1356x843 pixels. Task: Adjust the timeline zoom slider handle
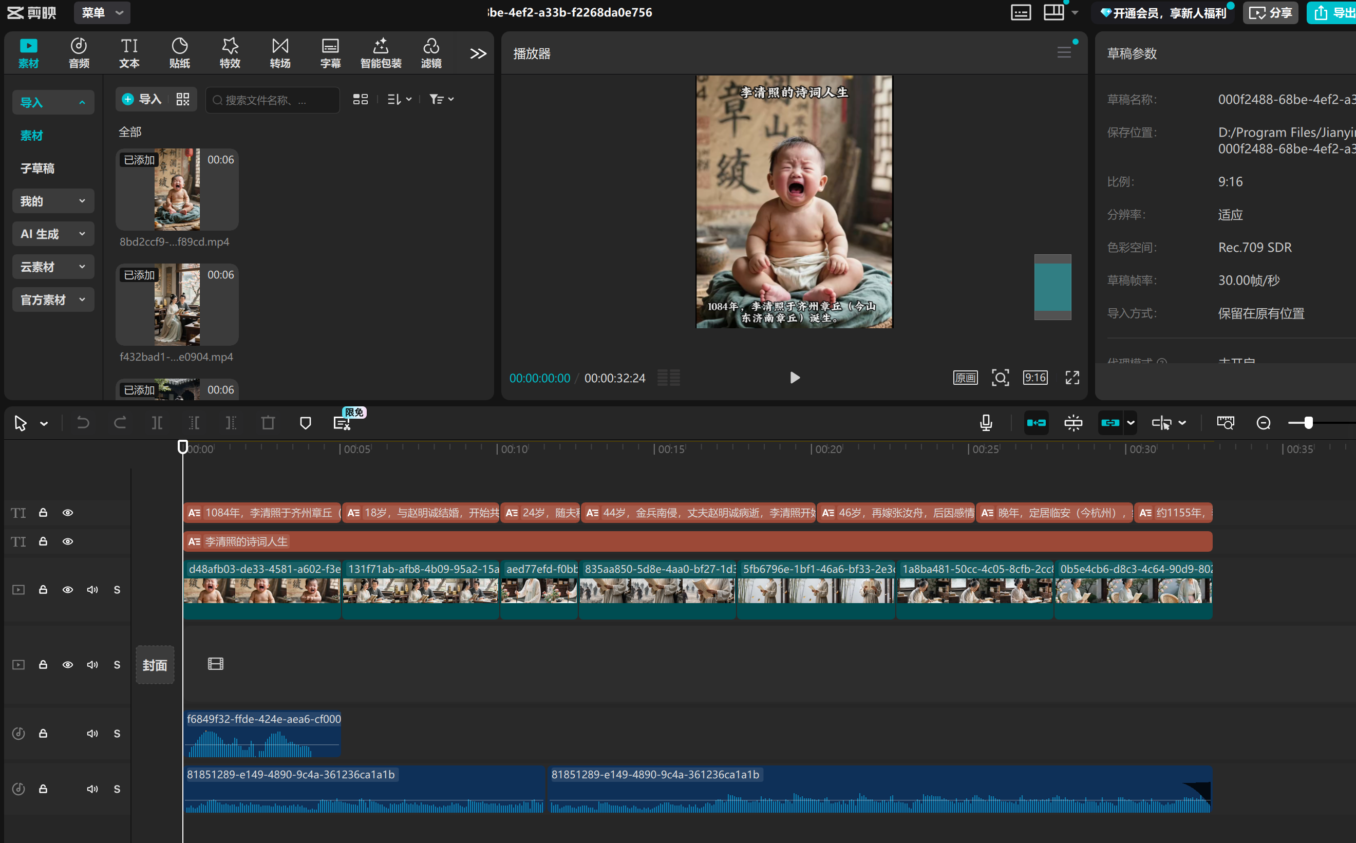1308,423
